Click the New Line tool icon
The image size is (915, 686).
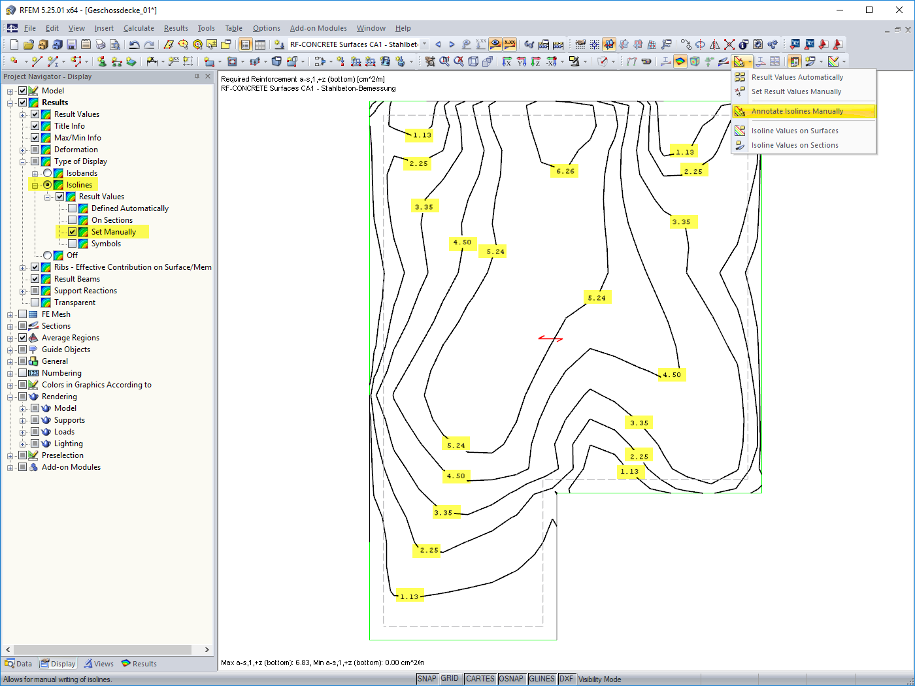point(37,61)
